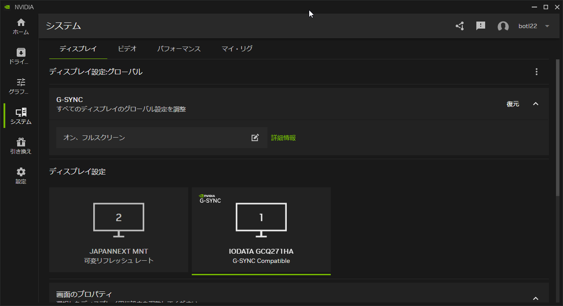The height and width of the screenshot is (306, 563).
Task: Maximize the NVIDIA window
Action: [x=546, y=7]
